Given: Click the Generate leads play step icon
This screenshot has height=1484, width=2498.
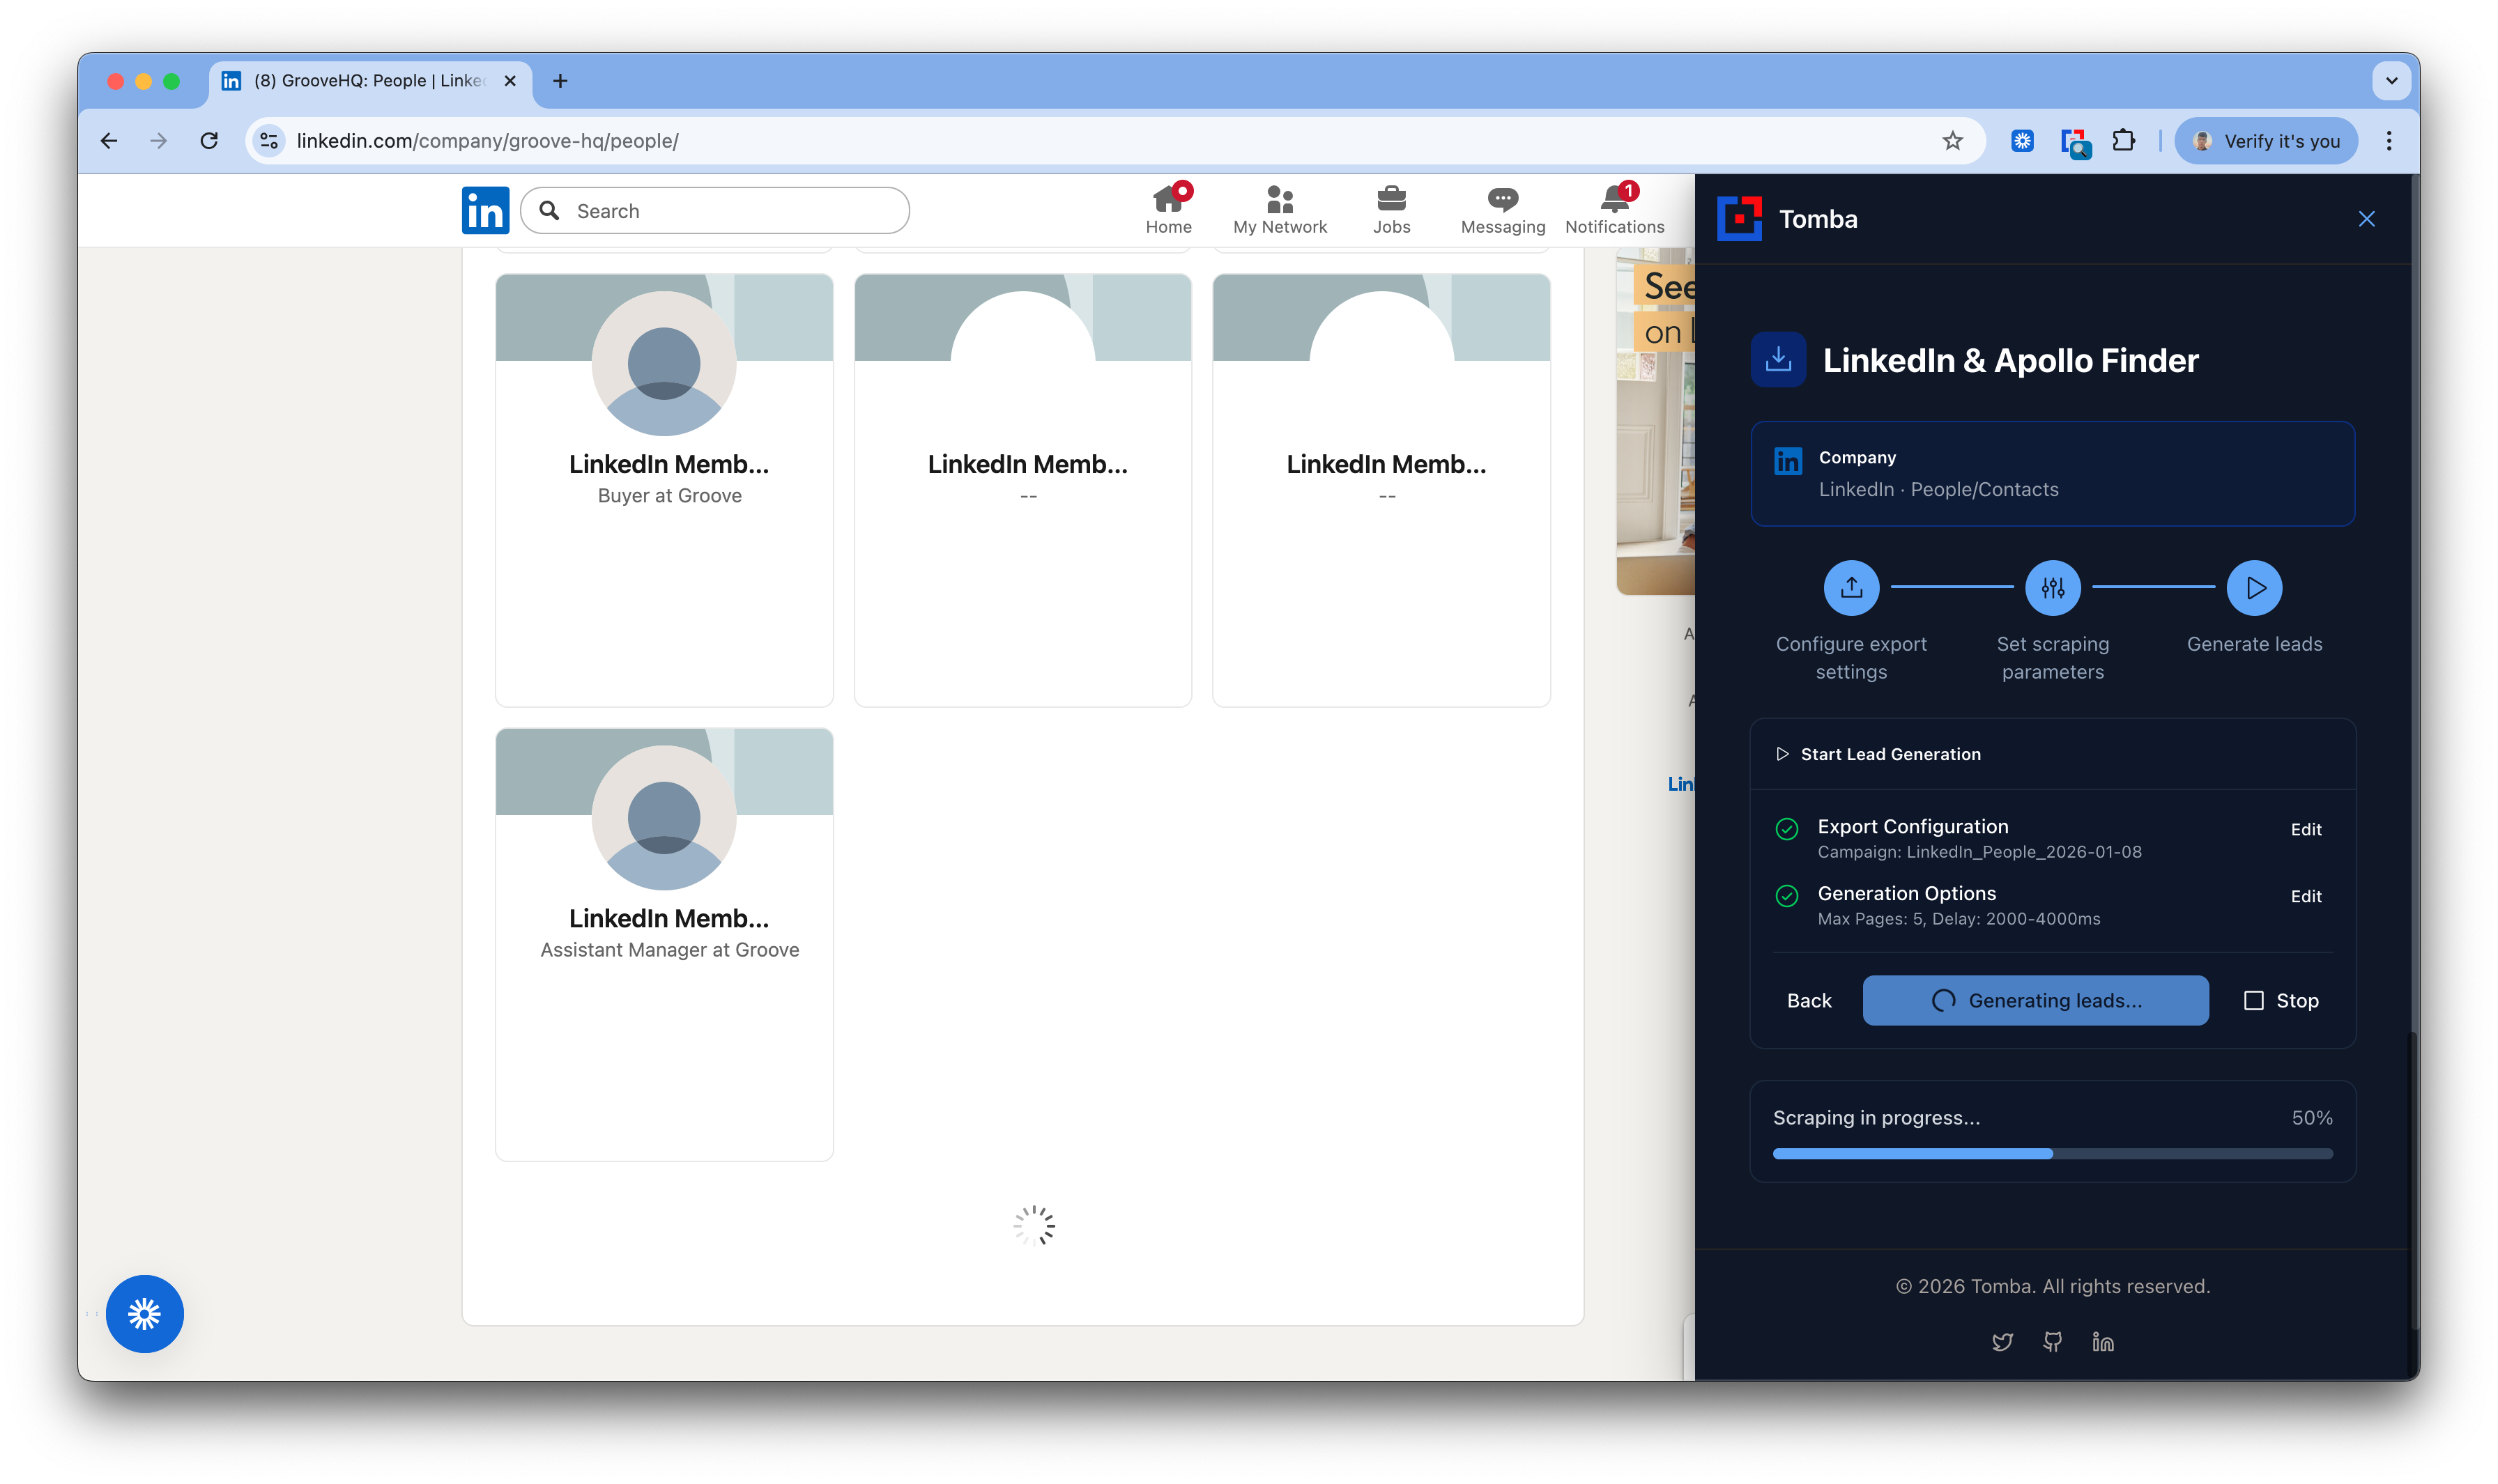Looking at the screenshot, I should (x=2254, y=588).
